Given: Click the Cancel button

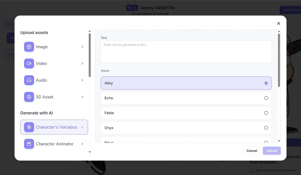Looking at the screenshot, I should (x=252, y=151).
